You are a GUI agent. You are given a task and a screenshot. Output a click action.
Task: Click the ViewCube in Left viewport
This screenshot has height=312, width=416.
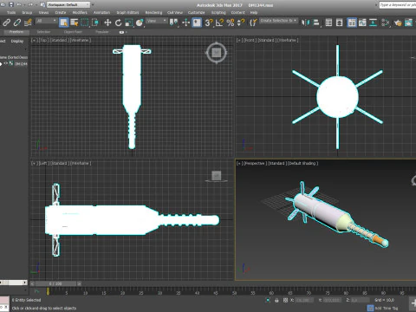click(x=217, y=175)
